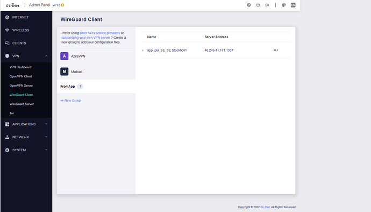
Task: Click the reboot power icon in header
Action: click(258, 5)
